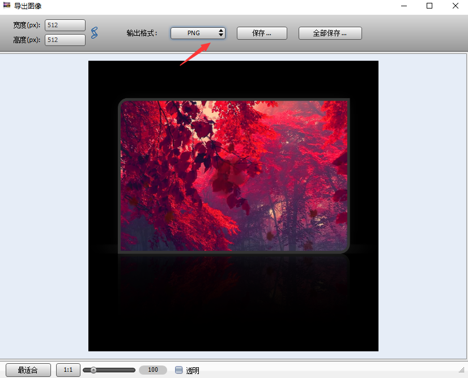The image size is (468, 378).
Task: Select the 1:1 actual size view
Action: 68,369
